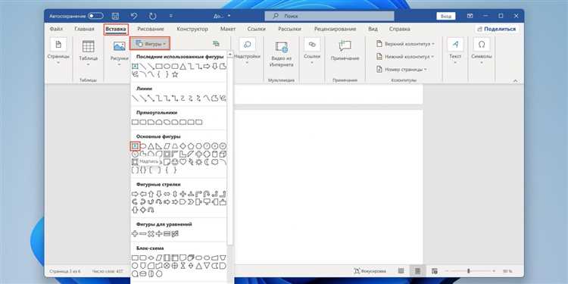Toggle the Автосохранение switch
The width and height of the screenshot is (568, 284).
(95, 16)
